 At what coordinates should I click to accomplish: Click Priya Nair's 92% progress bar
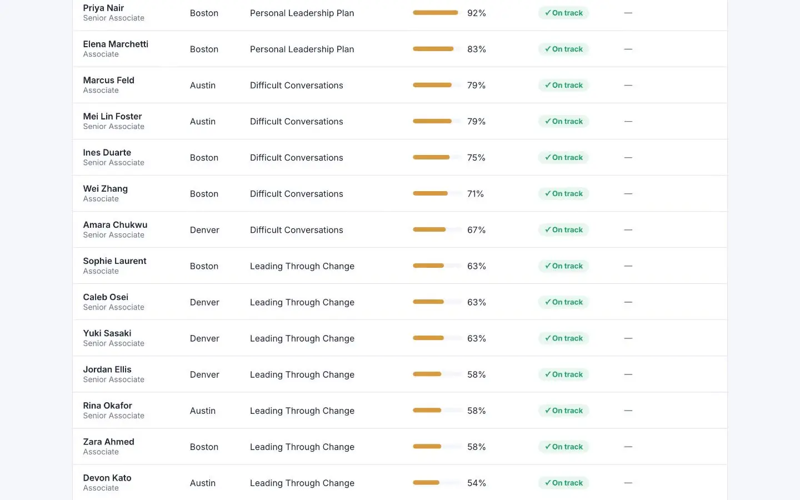click(x=437, y=13)
